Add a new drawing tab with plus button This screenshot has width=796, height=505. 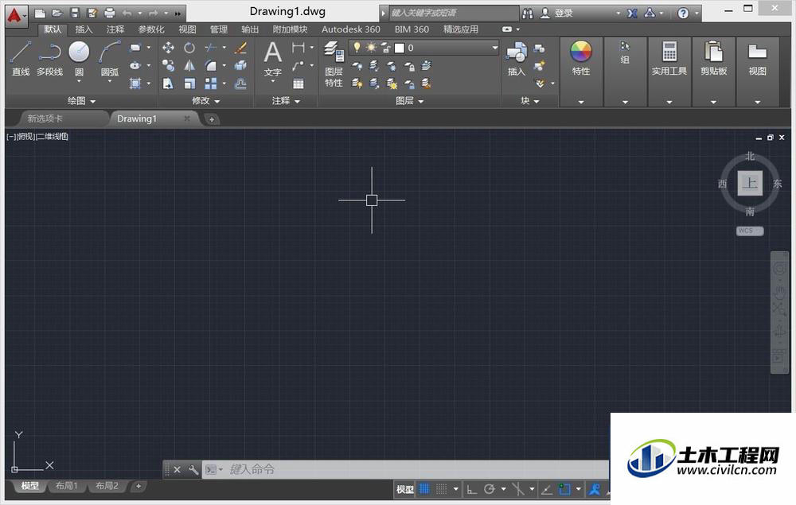(x=211, y=119)
